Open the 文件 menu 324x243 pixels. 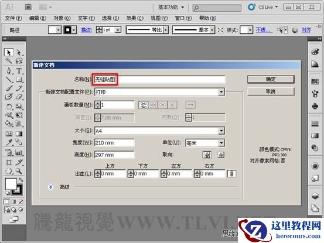click(13, 18)
